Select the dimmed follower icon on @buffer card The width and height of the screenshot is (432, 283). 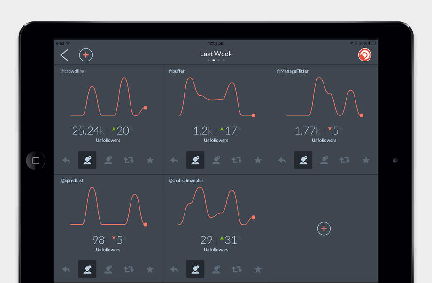(x=216, y=160)
